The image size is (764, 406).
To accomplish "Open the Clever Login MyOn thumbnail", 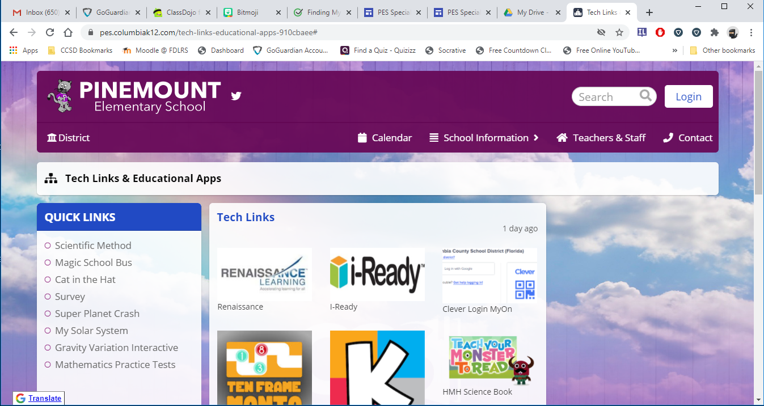I will pos(489,275).
